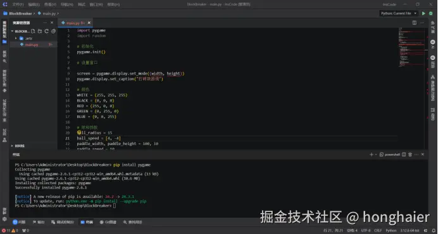
Task: Switch to the 问题 (problems) panel tab
Action: click(19, 222)
